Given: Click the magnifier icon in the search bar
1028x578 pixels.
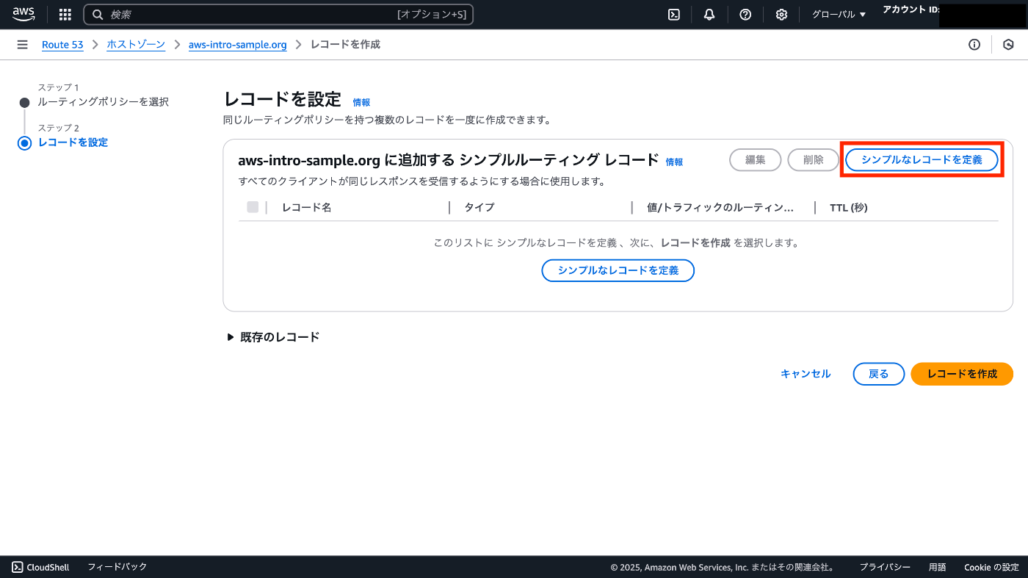Looking at the screenshot, I should pyautogui.click(x=98, y=14).
